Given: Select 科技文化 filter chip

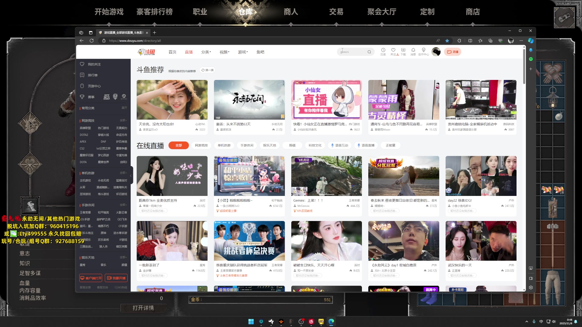Looking at the screenshot, I should (x=315, y=145).
